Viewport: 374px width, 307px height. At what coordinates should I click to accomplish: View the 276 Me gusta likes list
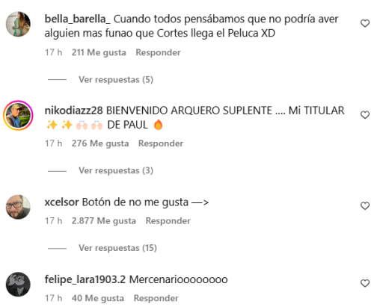tap(100, 143)
